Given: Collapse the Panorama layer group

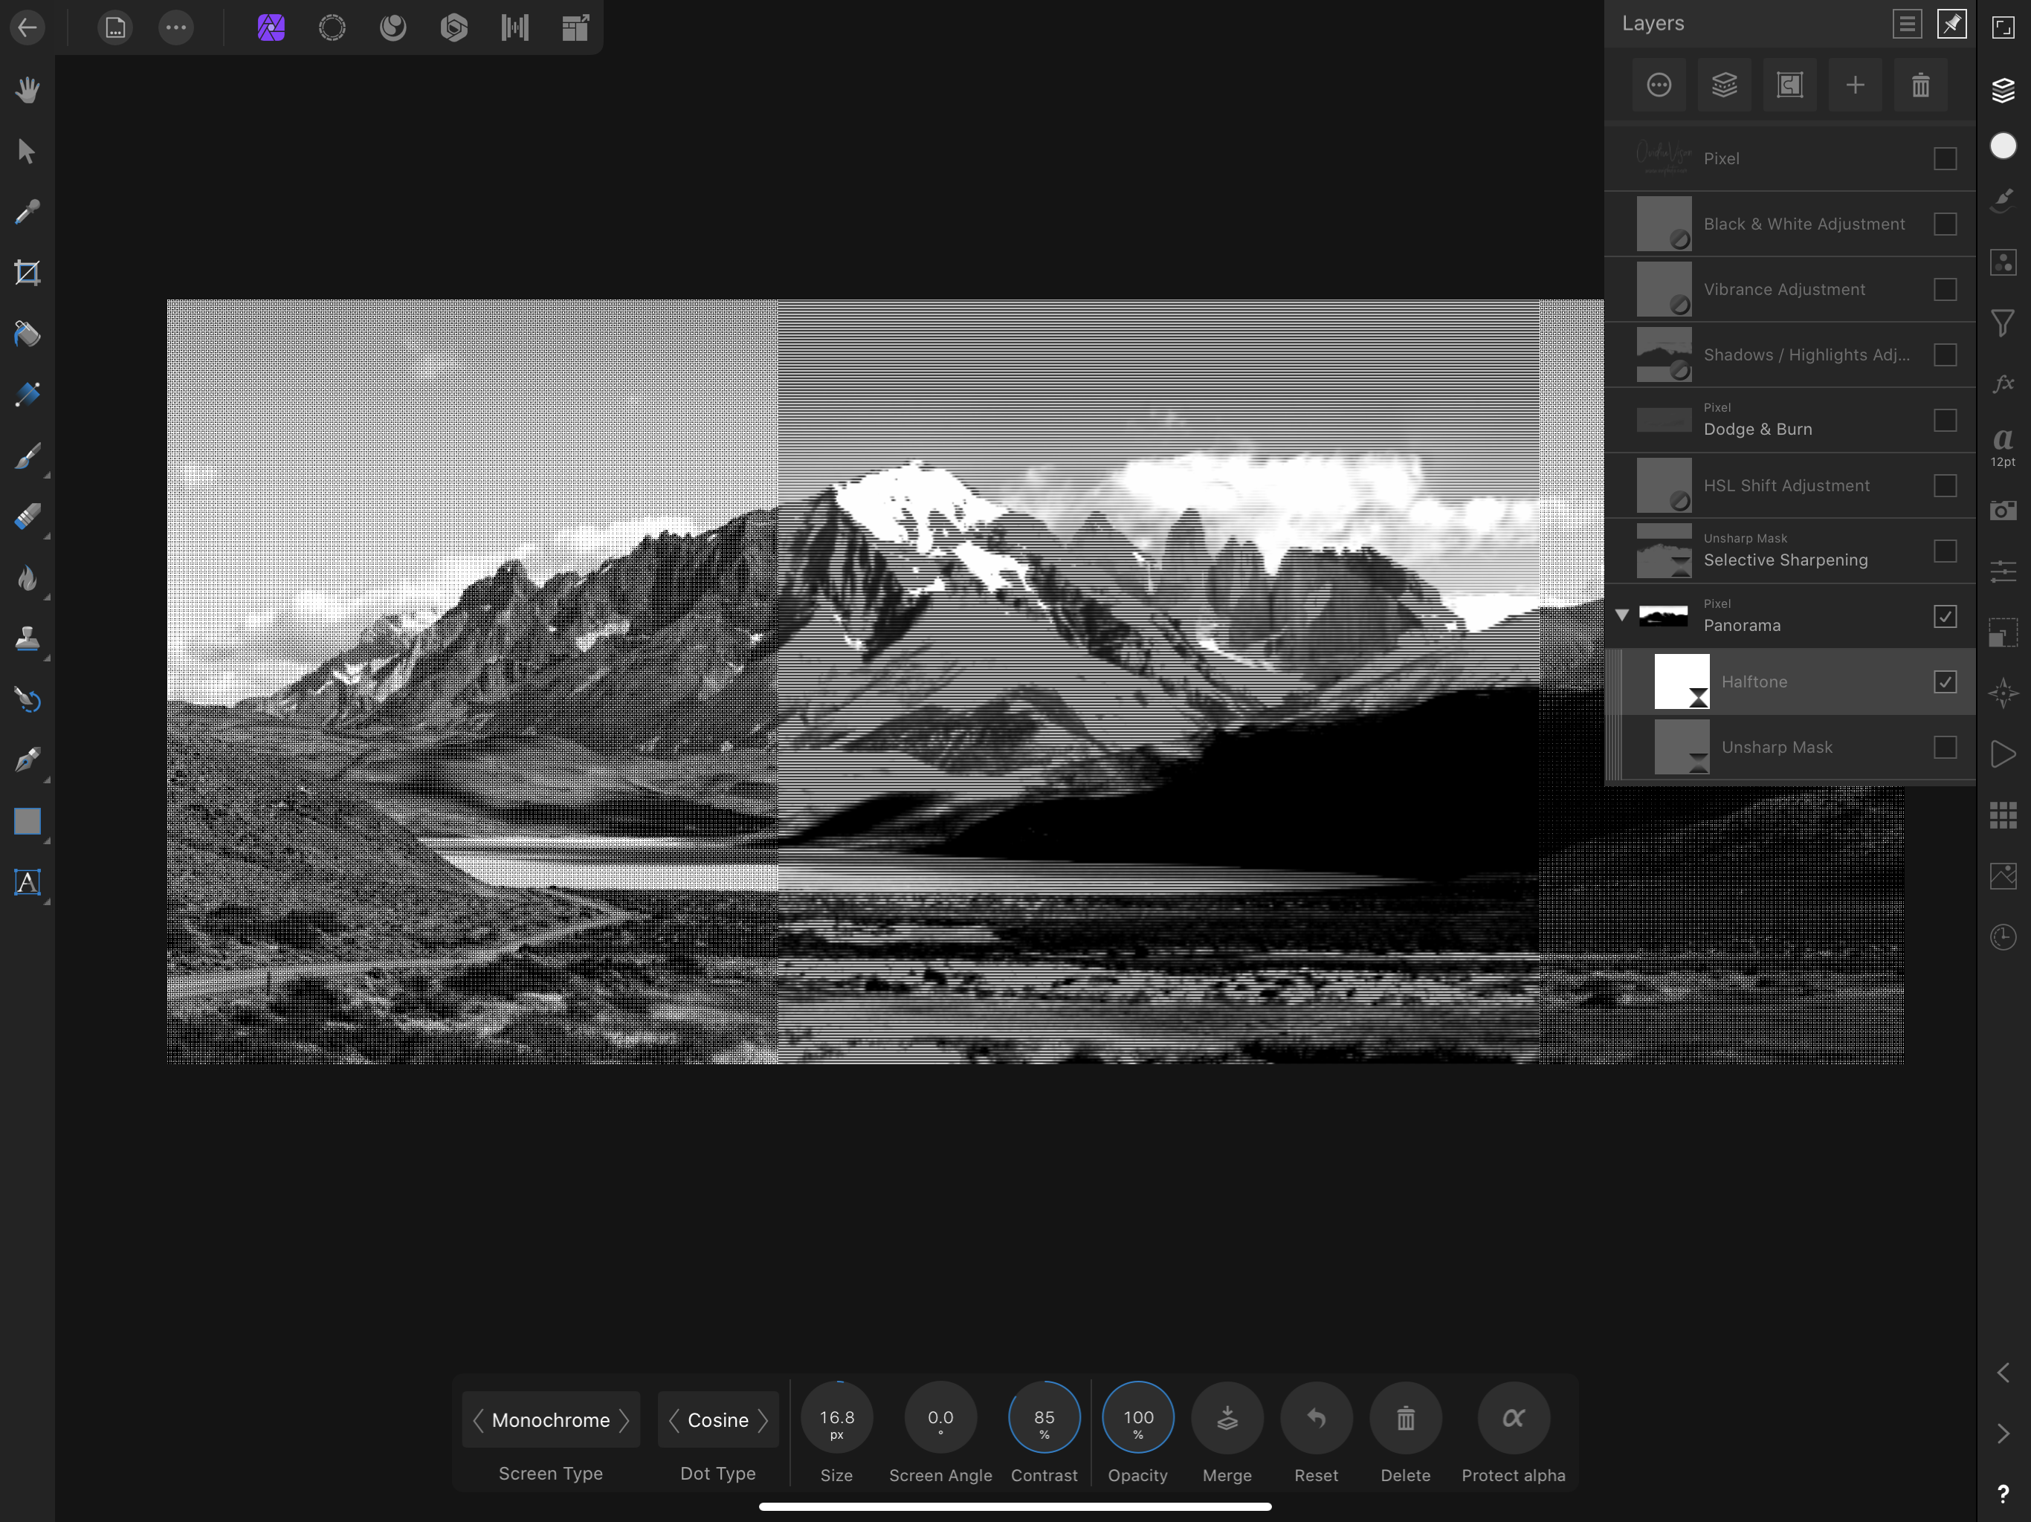Looking at the screenshot, I should [x=1621, y=615].
